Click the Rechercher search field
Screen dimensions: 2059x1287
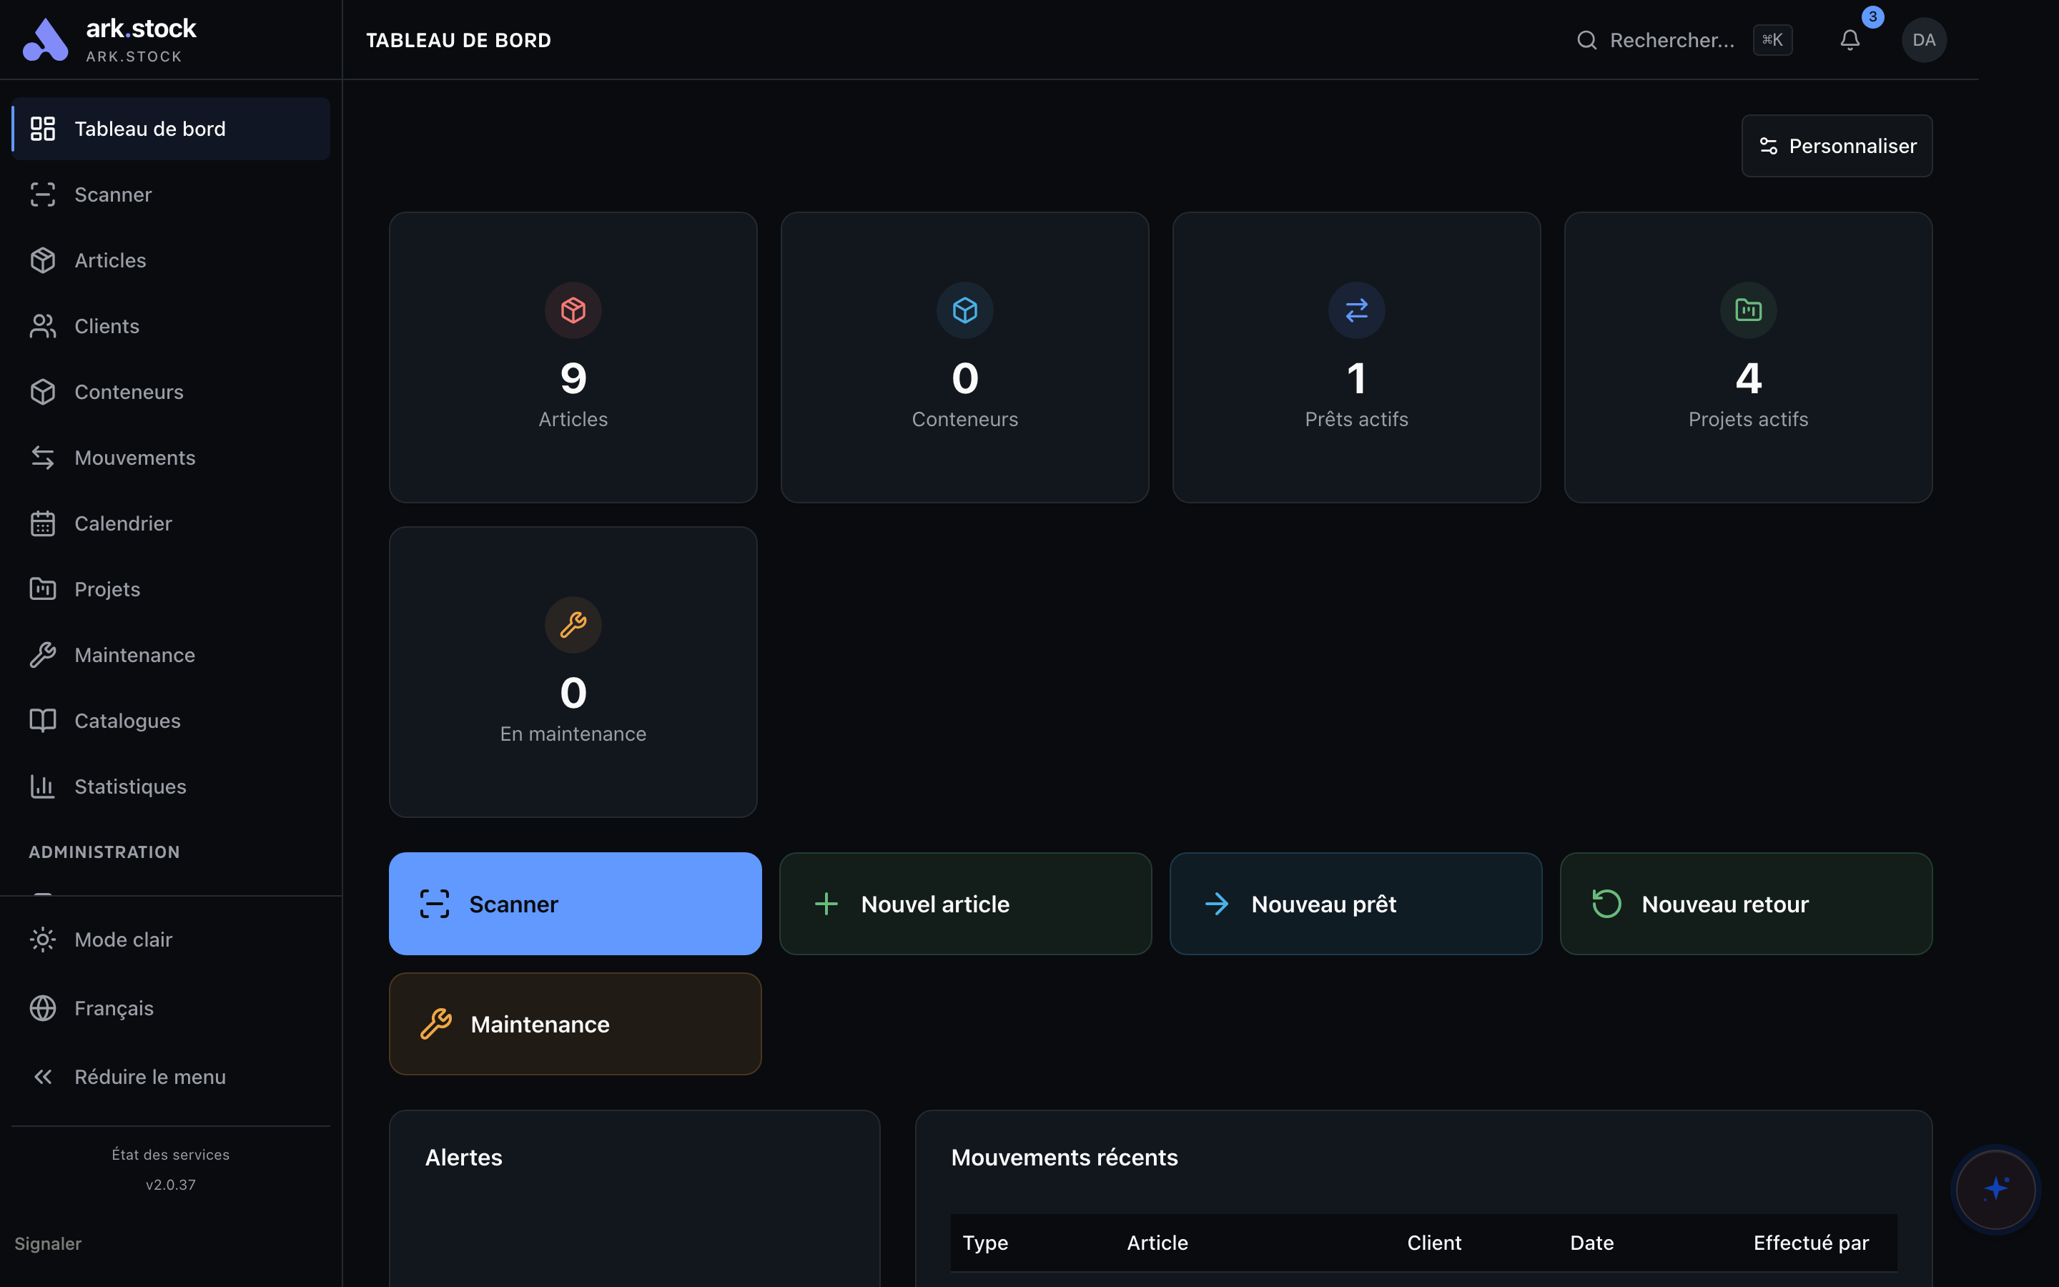[1684, 40]
